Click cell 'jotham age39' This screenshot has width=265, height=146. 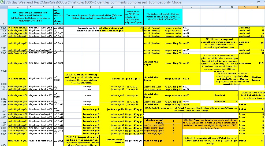[112, 109]
